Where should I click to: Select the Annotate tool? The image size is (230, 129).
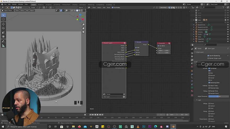[x=3, y=41]
